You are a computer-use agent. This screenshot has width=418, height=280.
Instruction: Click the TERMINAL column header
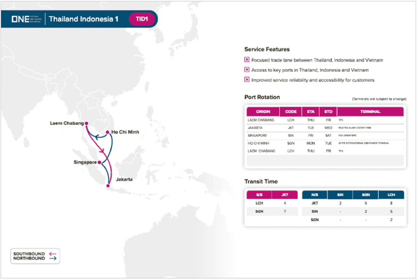(370, 111)
